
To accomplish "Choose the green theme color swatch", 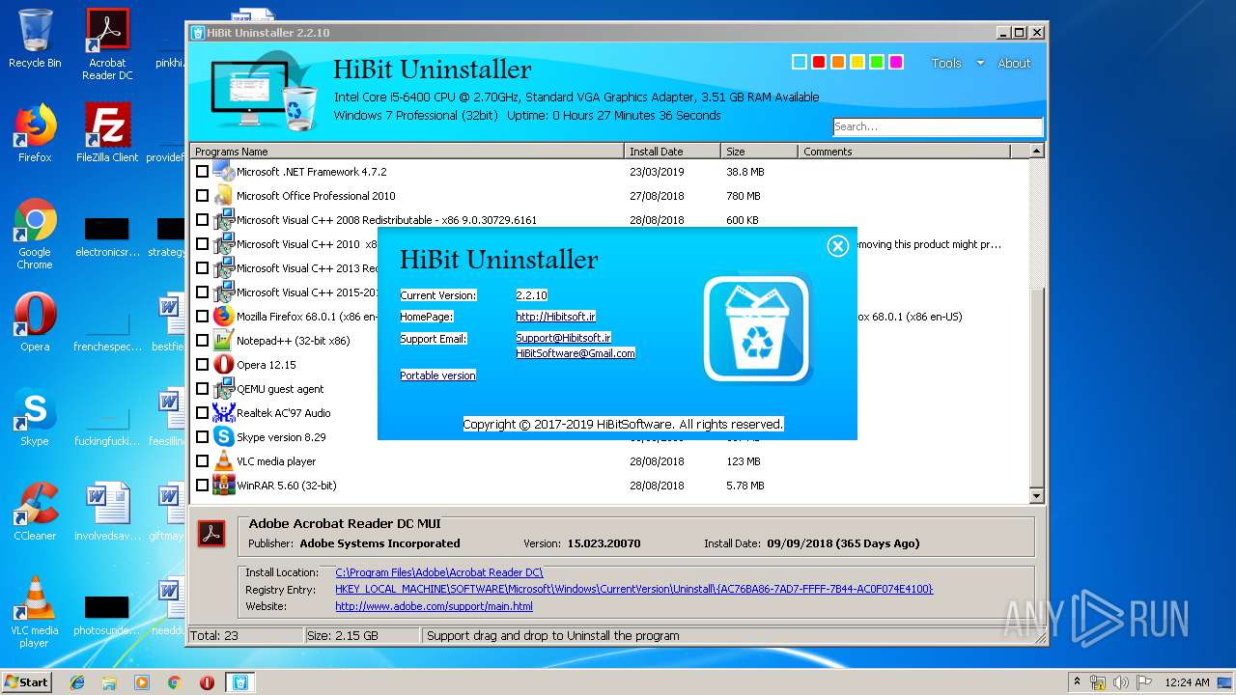I will (876, 62).
